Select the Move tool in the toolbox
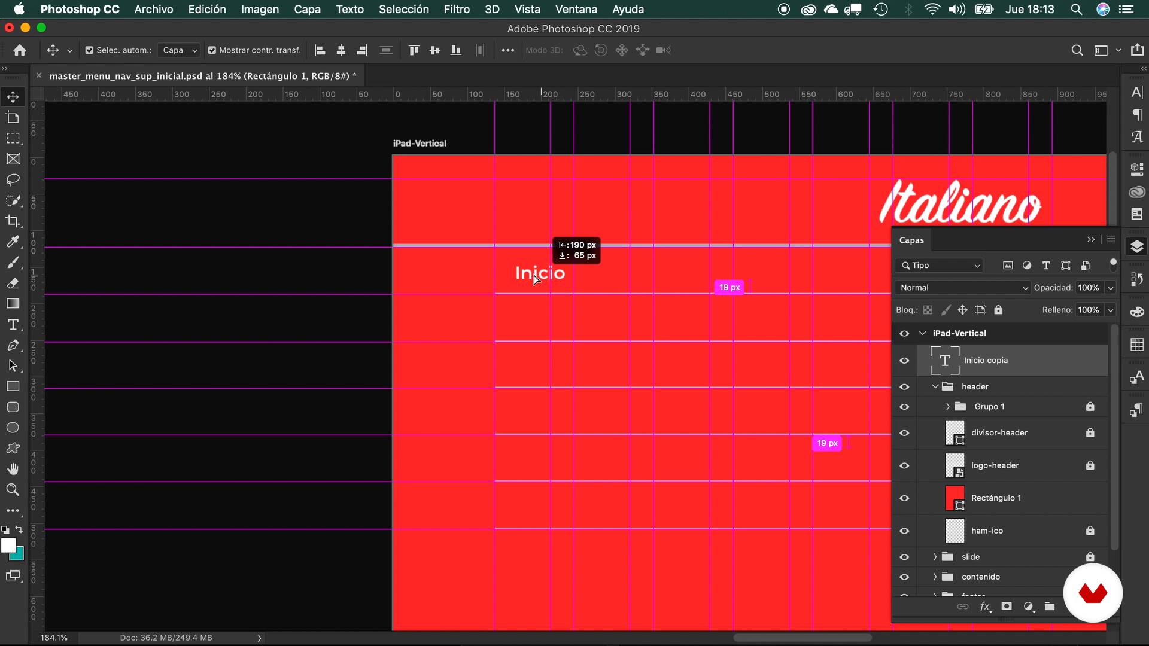This screenshot has width=1149, height=646. tap(13, 97)
